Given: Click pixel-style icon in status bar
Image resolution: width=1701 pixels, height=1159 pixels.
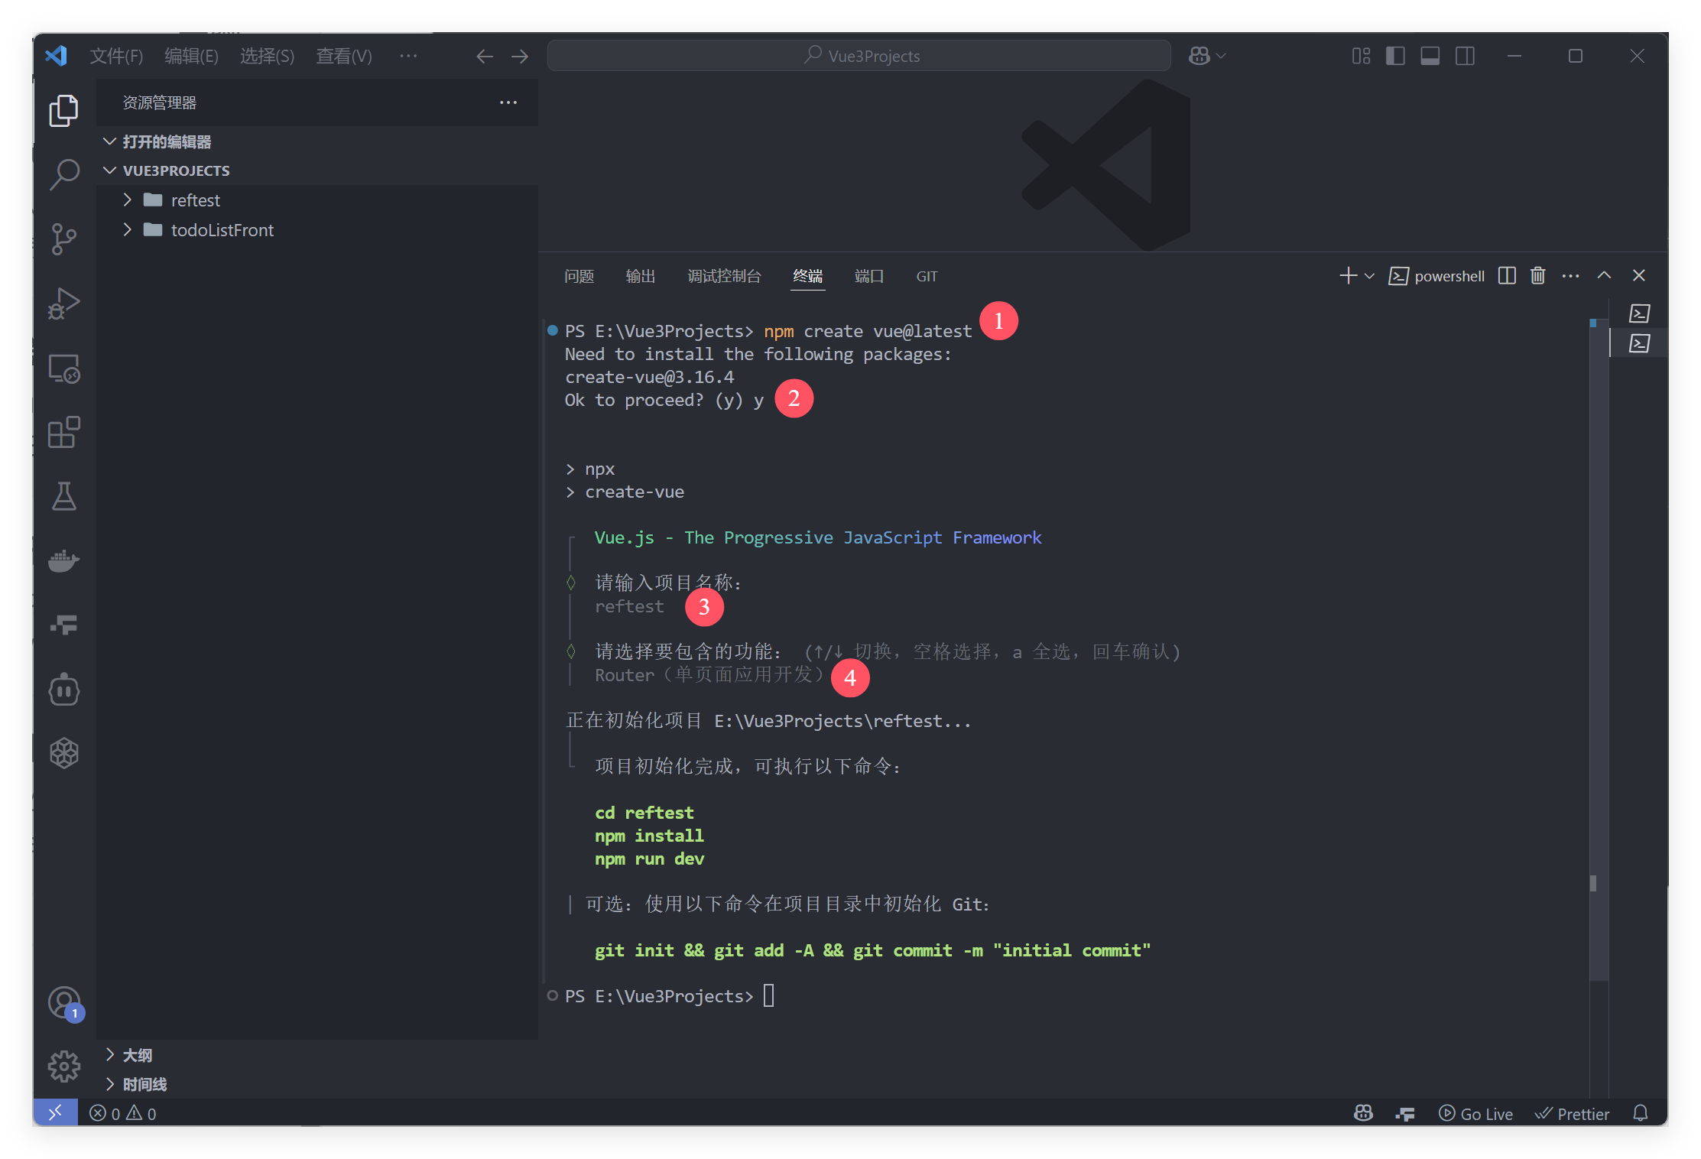Looking at the screenshot, I should coord(1404,1113).
